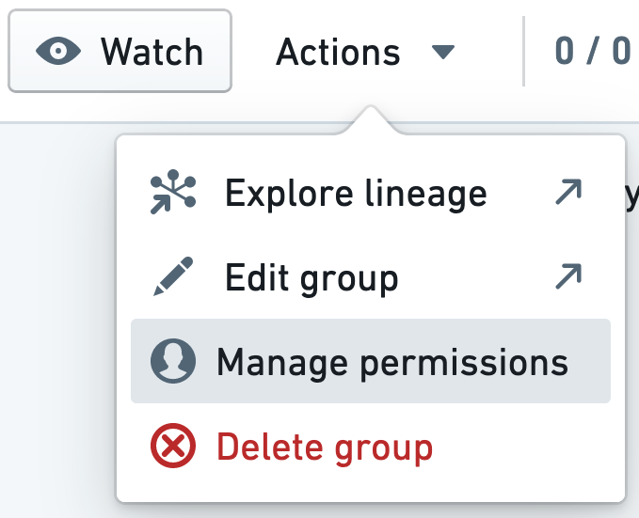Click the Watch button label
This screenshot has height=518, width=639.
pos(152,52)
